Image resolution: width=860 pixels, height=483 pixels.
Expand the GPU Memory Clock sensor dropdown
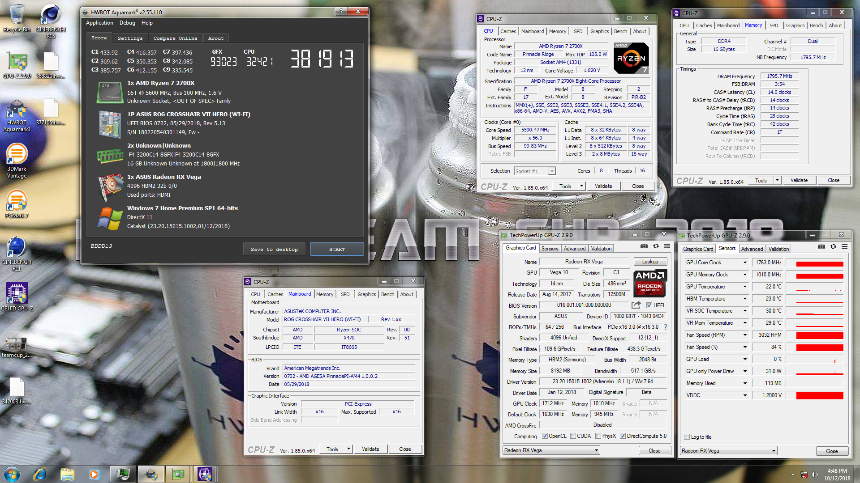(745, 275)
